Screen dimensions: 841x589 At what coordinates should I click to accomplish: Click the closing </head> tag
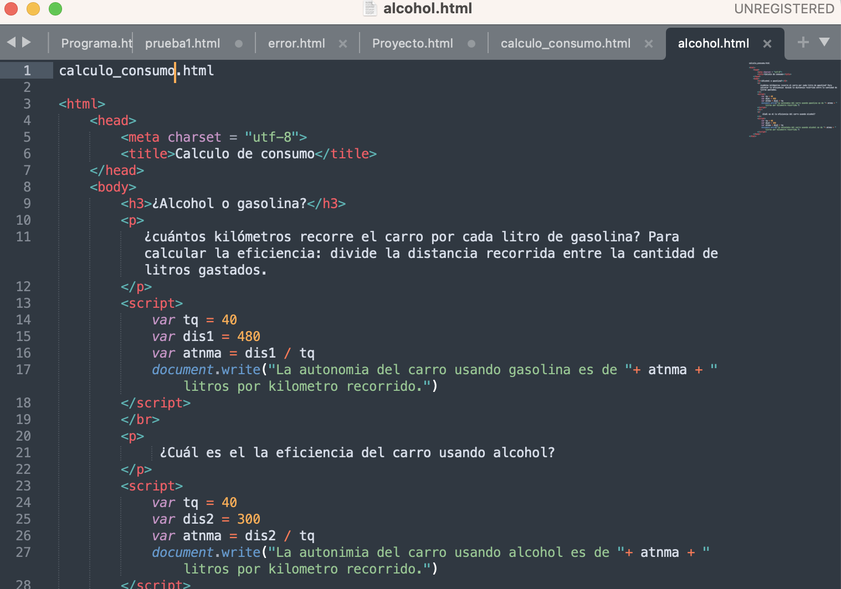[x=117, y=170]
